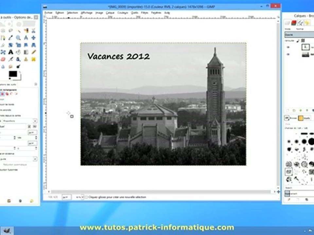Select the Ellipse Select tool
The height and width of the screenshot is (235, 314).
tap(3, 31)
